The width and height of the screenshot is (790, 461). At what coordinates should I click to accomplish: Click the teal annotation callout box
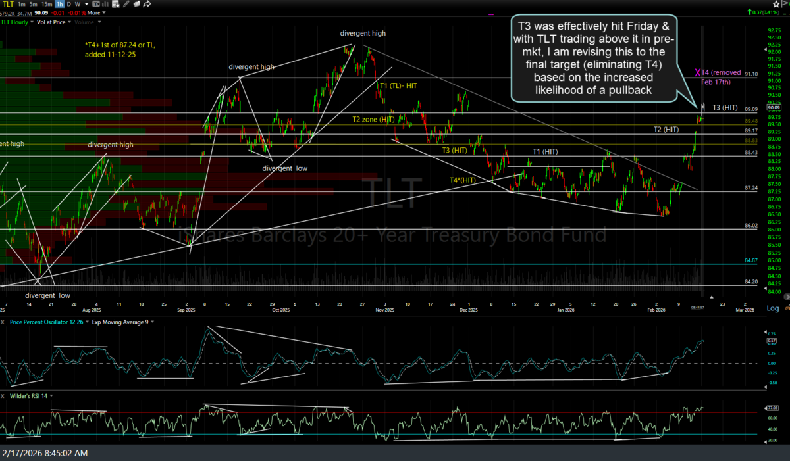point(594,59)
